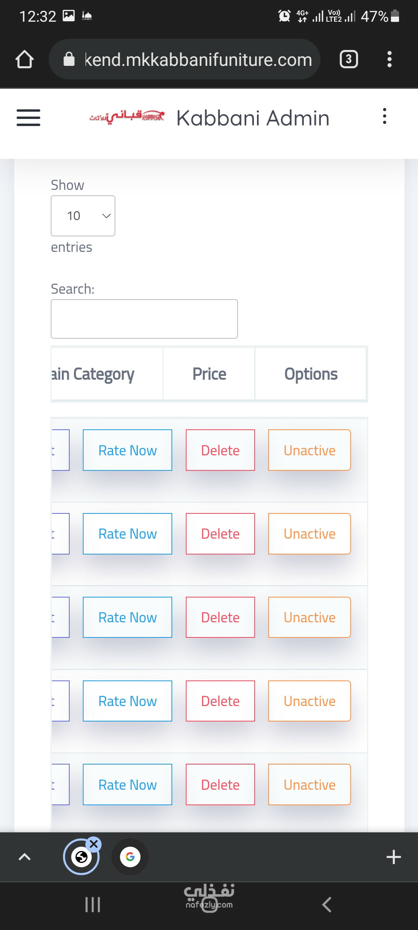The width and height of the screenshot is (418, 930).
Task: Open the hamburger sidebar menu
Action: 28,117
